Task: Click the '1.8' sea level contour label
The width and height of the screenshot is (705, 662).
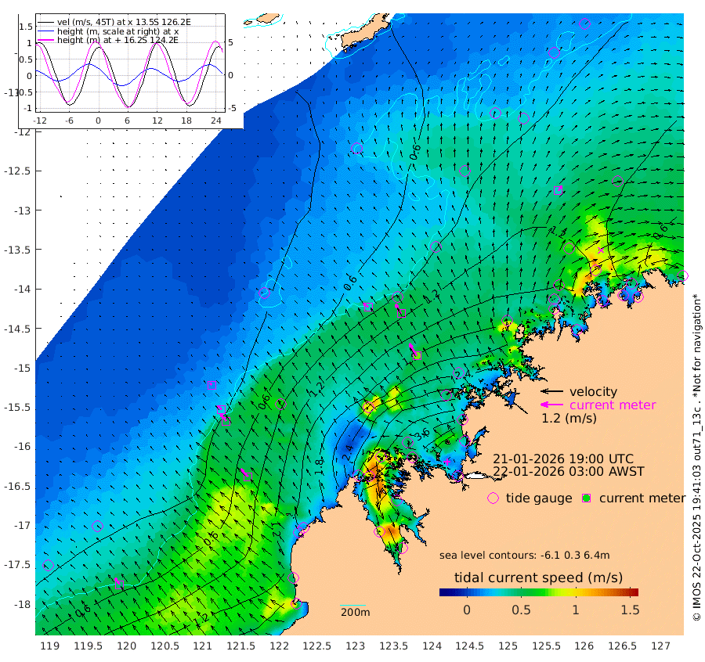Action: 319,467
